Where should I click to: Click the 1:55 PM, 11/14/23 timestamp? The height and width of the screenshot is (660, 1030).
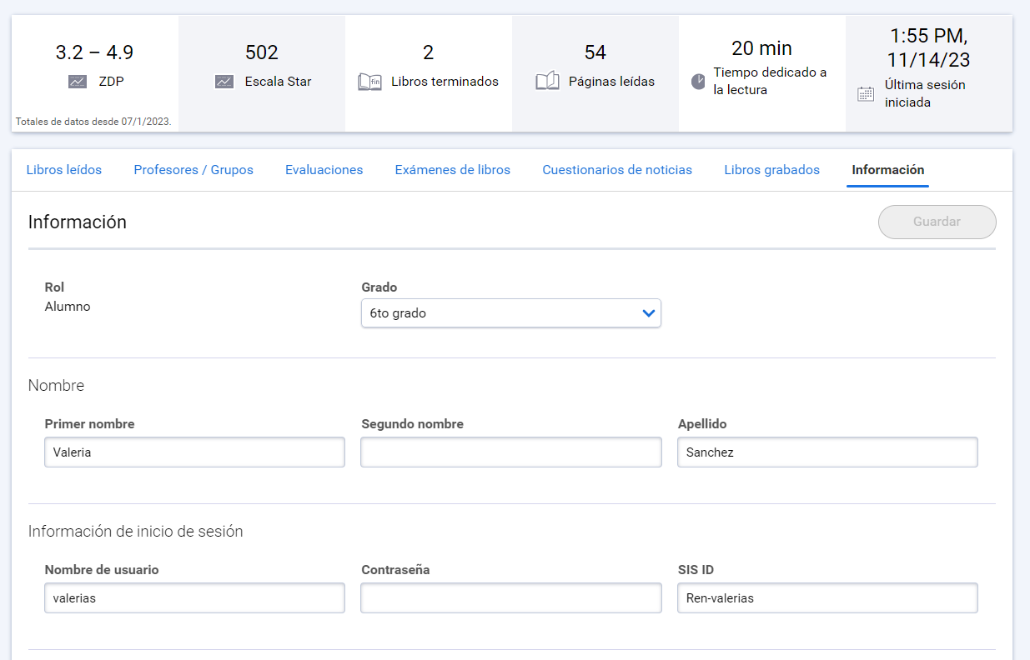click(x=928, y=48)
